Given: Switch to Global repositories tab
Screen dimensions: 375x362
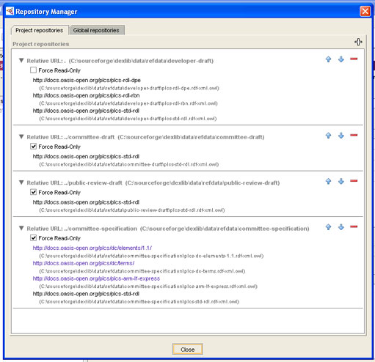Looking at the screenshot, I should pyautogui.click(x=96, y=30).
